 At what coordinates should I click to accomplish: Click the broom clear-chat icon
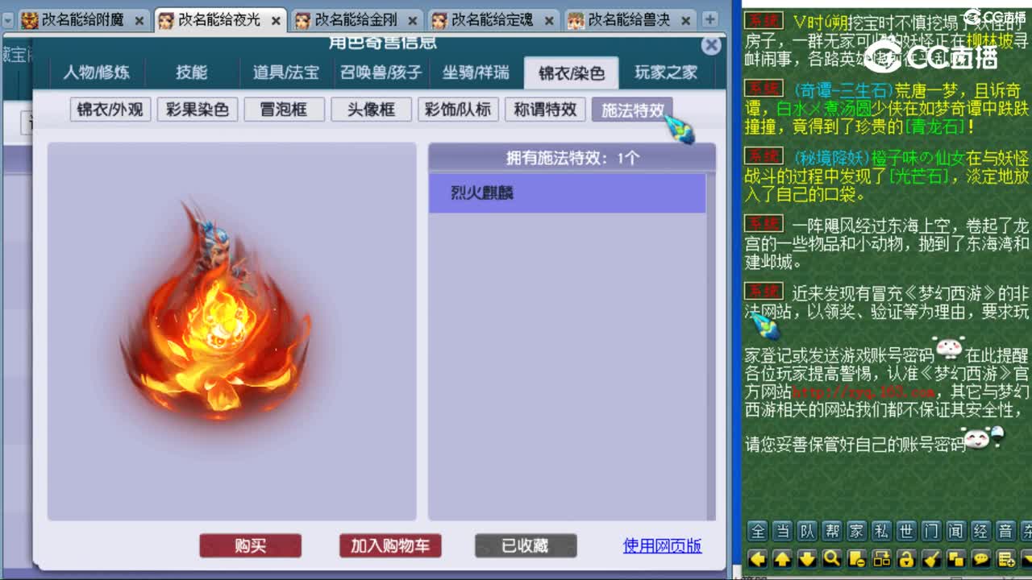(x=931, y=558)
